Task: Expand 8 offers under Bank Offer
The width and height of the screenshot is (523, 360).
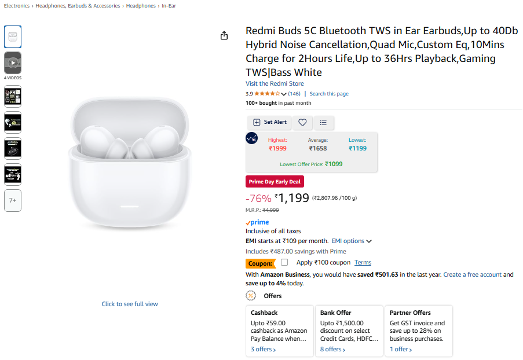Action: tap(332, 349)
